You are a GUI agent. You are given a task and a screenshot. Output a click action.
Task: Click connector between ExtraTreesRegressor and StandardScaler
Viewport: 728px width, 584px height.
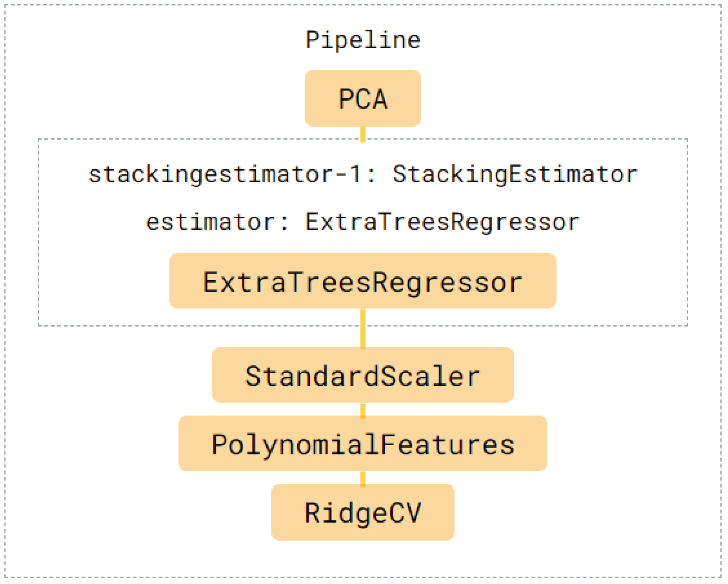363,328
